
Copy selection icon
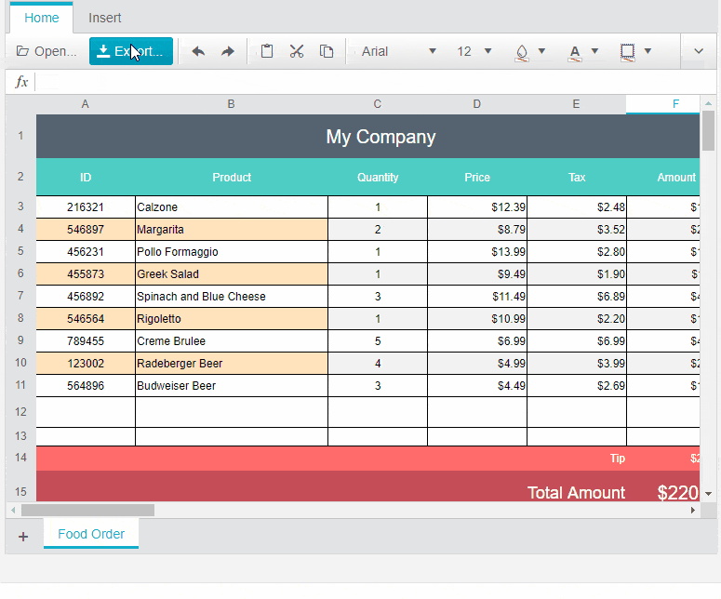coord(327,51)
